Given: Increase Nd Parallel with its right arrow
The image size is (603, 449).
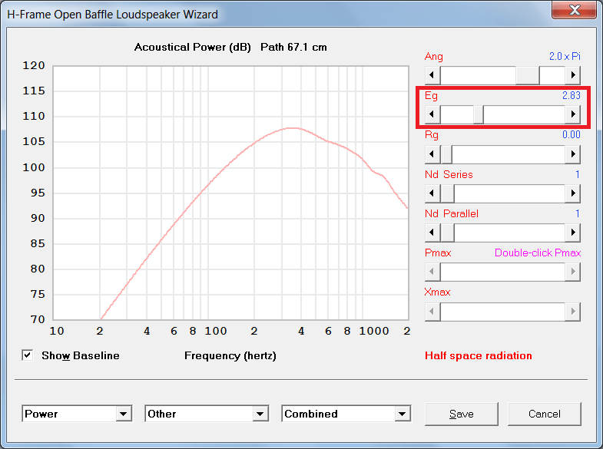Looking at the screenshot, I should coord(572,233).
